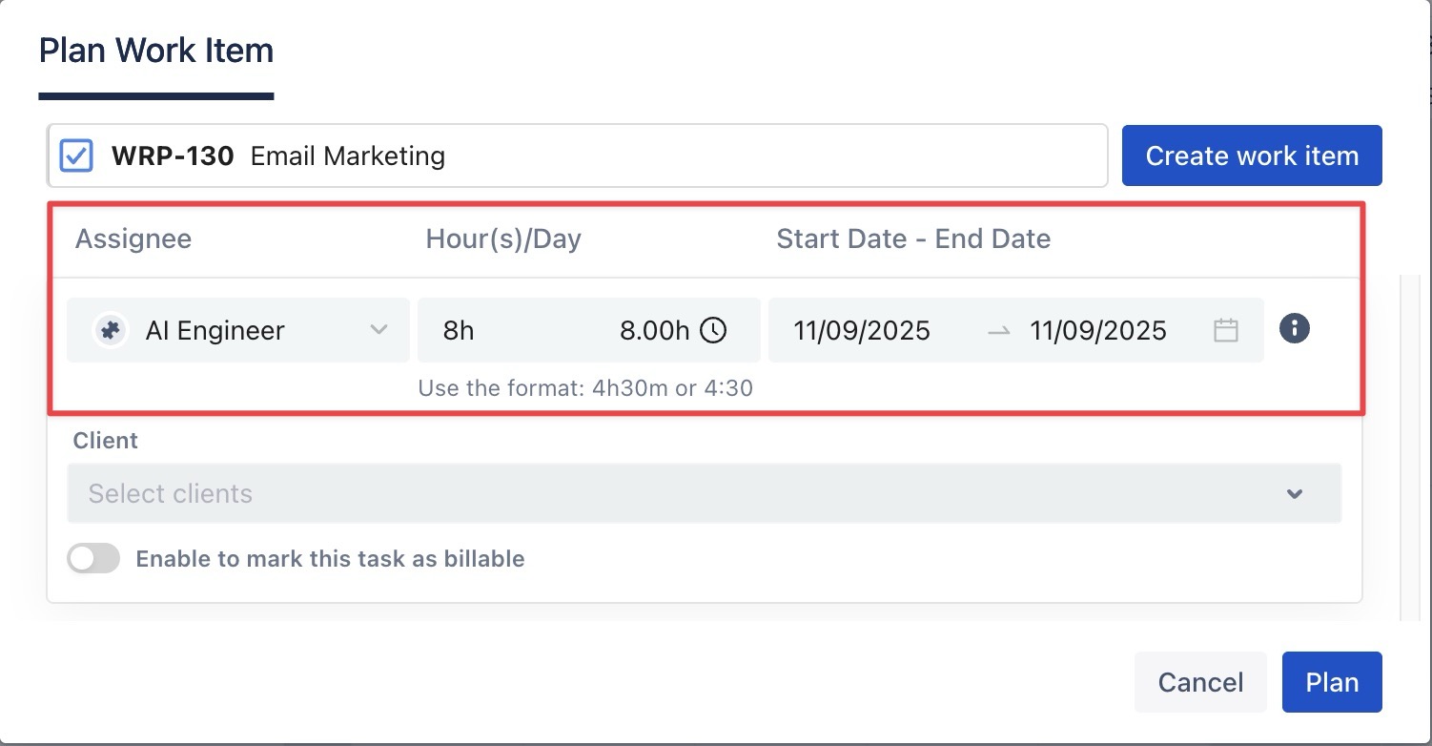Viewport: 1432px width, 746px height.
Task: Open the calendar icon in the date range
Action: [1225, 330]
